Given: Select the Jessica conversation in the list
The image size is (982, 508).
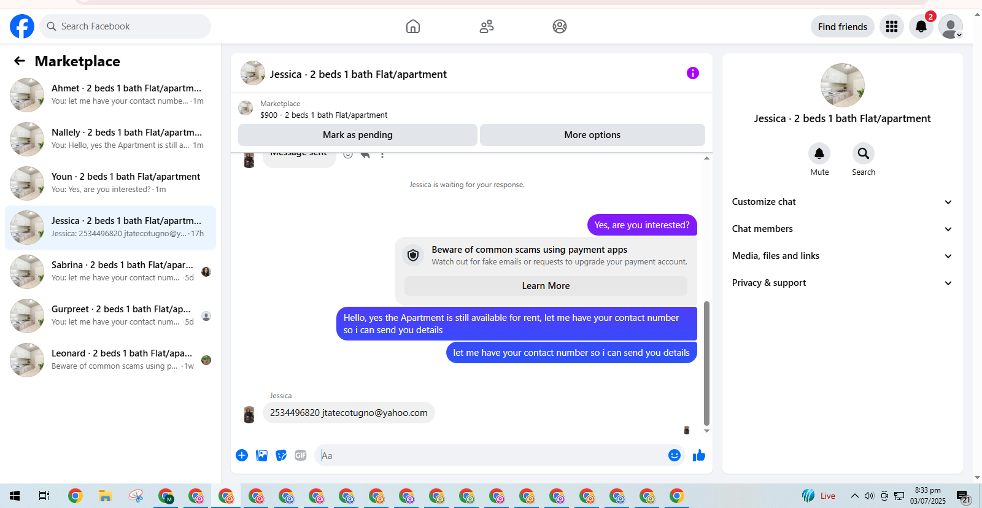Looking at the screenshot, I should point(110,228).
